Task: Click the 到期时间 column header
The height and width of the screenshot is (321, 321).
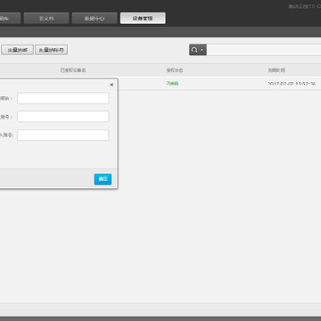Action: point(276,70)
